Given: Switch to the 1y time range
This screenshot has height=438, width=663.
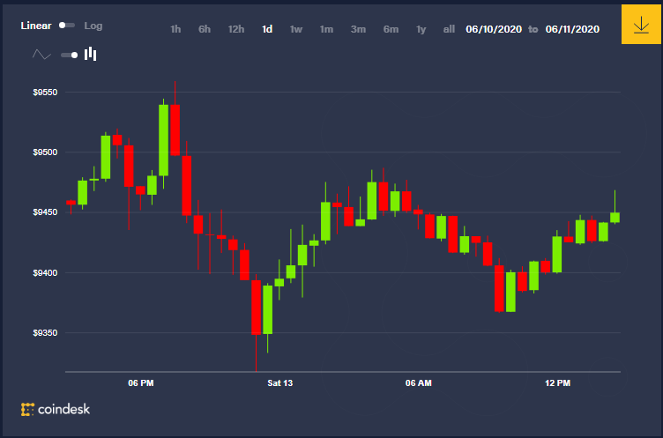Looking at the screenshot, I should (421, 29).
